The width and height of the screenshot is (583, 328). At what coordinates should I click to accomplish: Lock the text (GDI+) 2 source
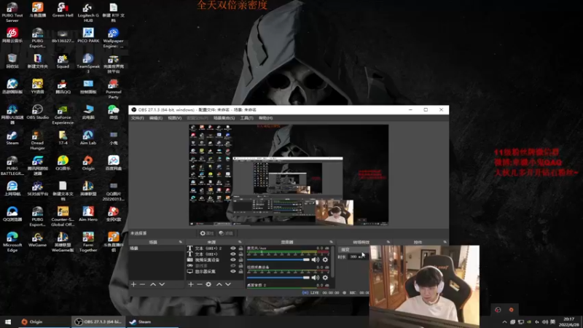[x=240, y=248]
